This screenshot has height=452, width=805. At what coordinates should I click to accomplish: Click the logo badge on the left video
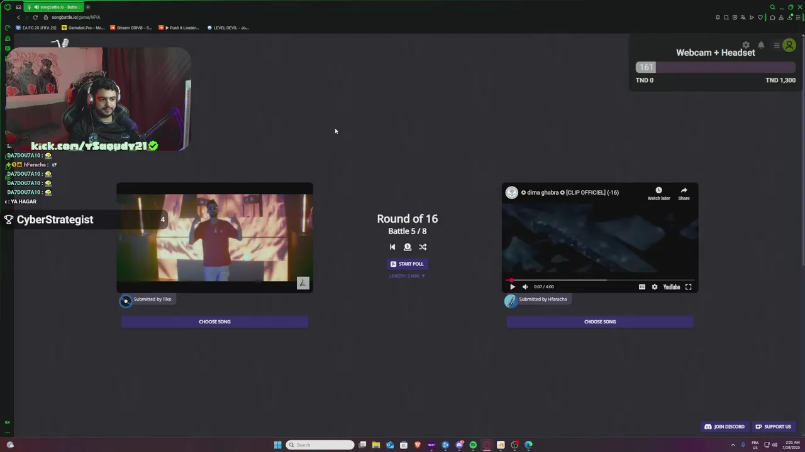coord(303,283)
